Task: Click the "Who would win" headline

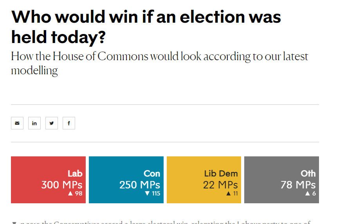Action: 146,27
